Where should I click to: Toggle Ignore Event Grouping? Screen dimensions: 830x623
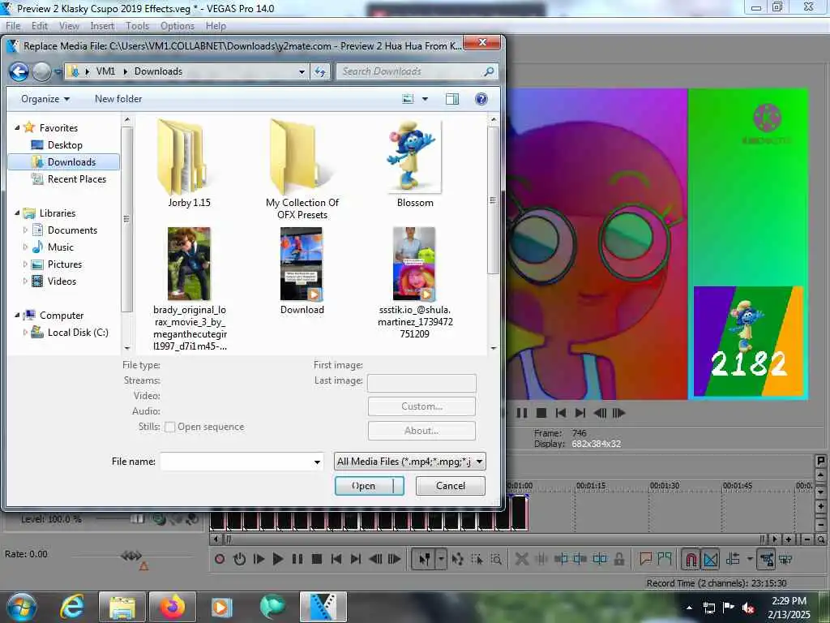[785, 559]
